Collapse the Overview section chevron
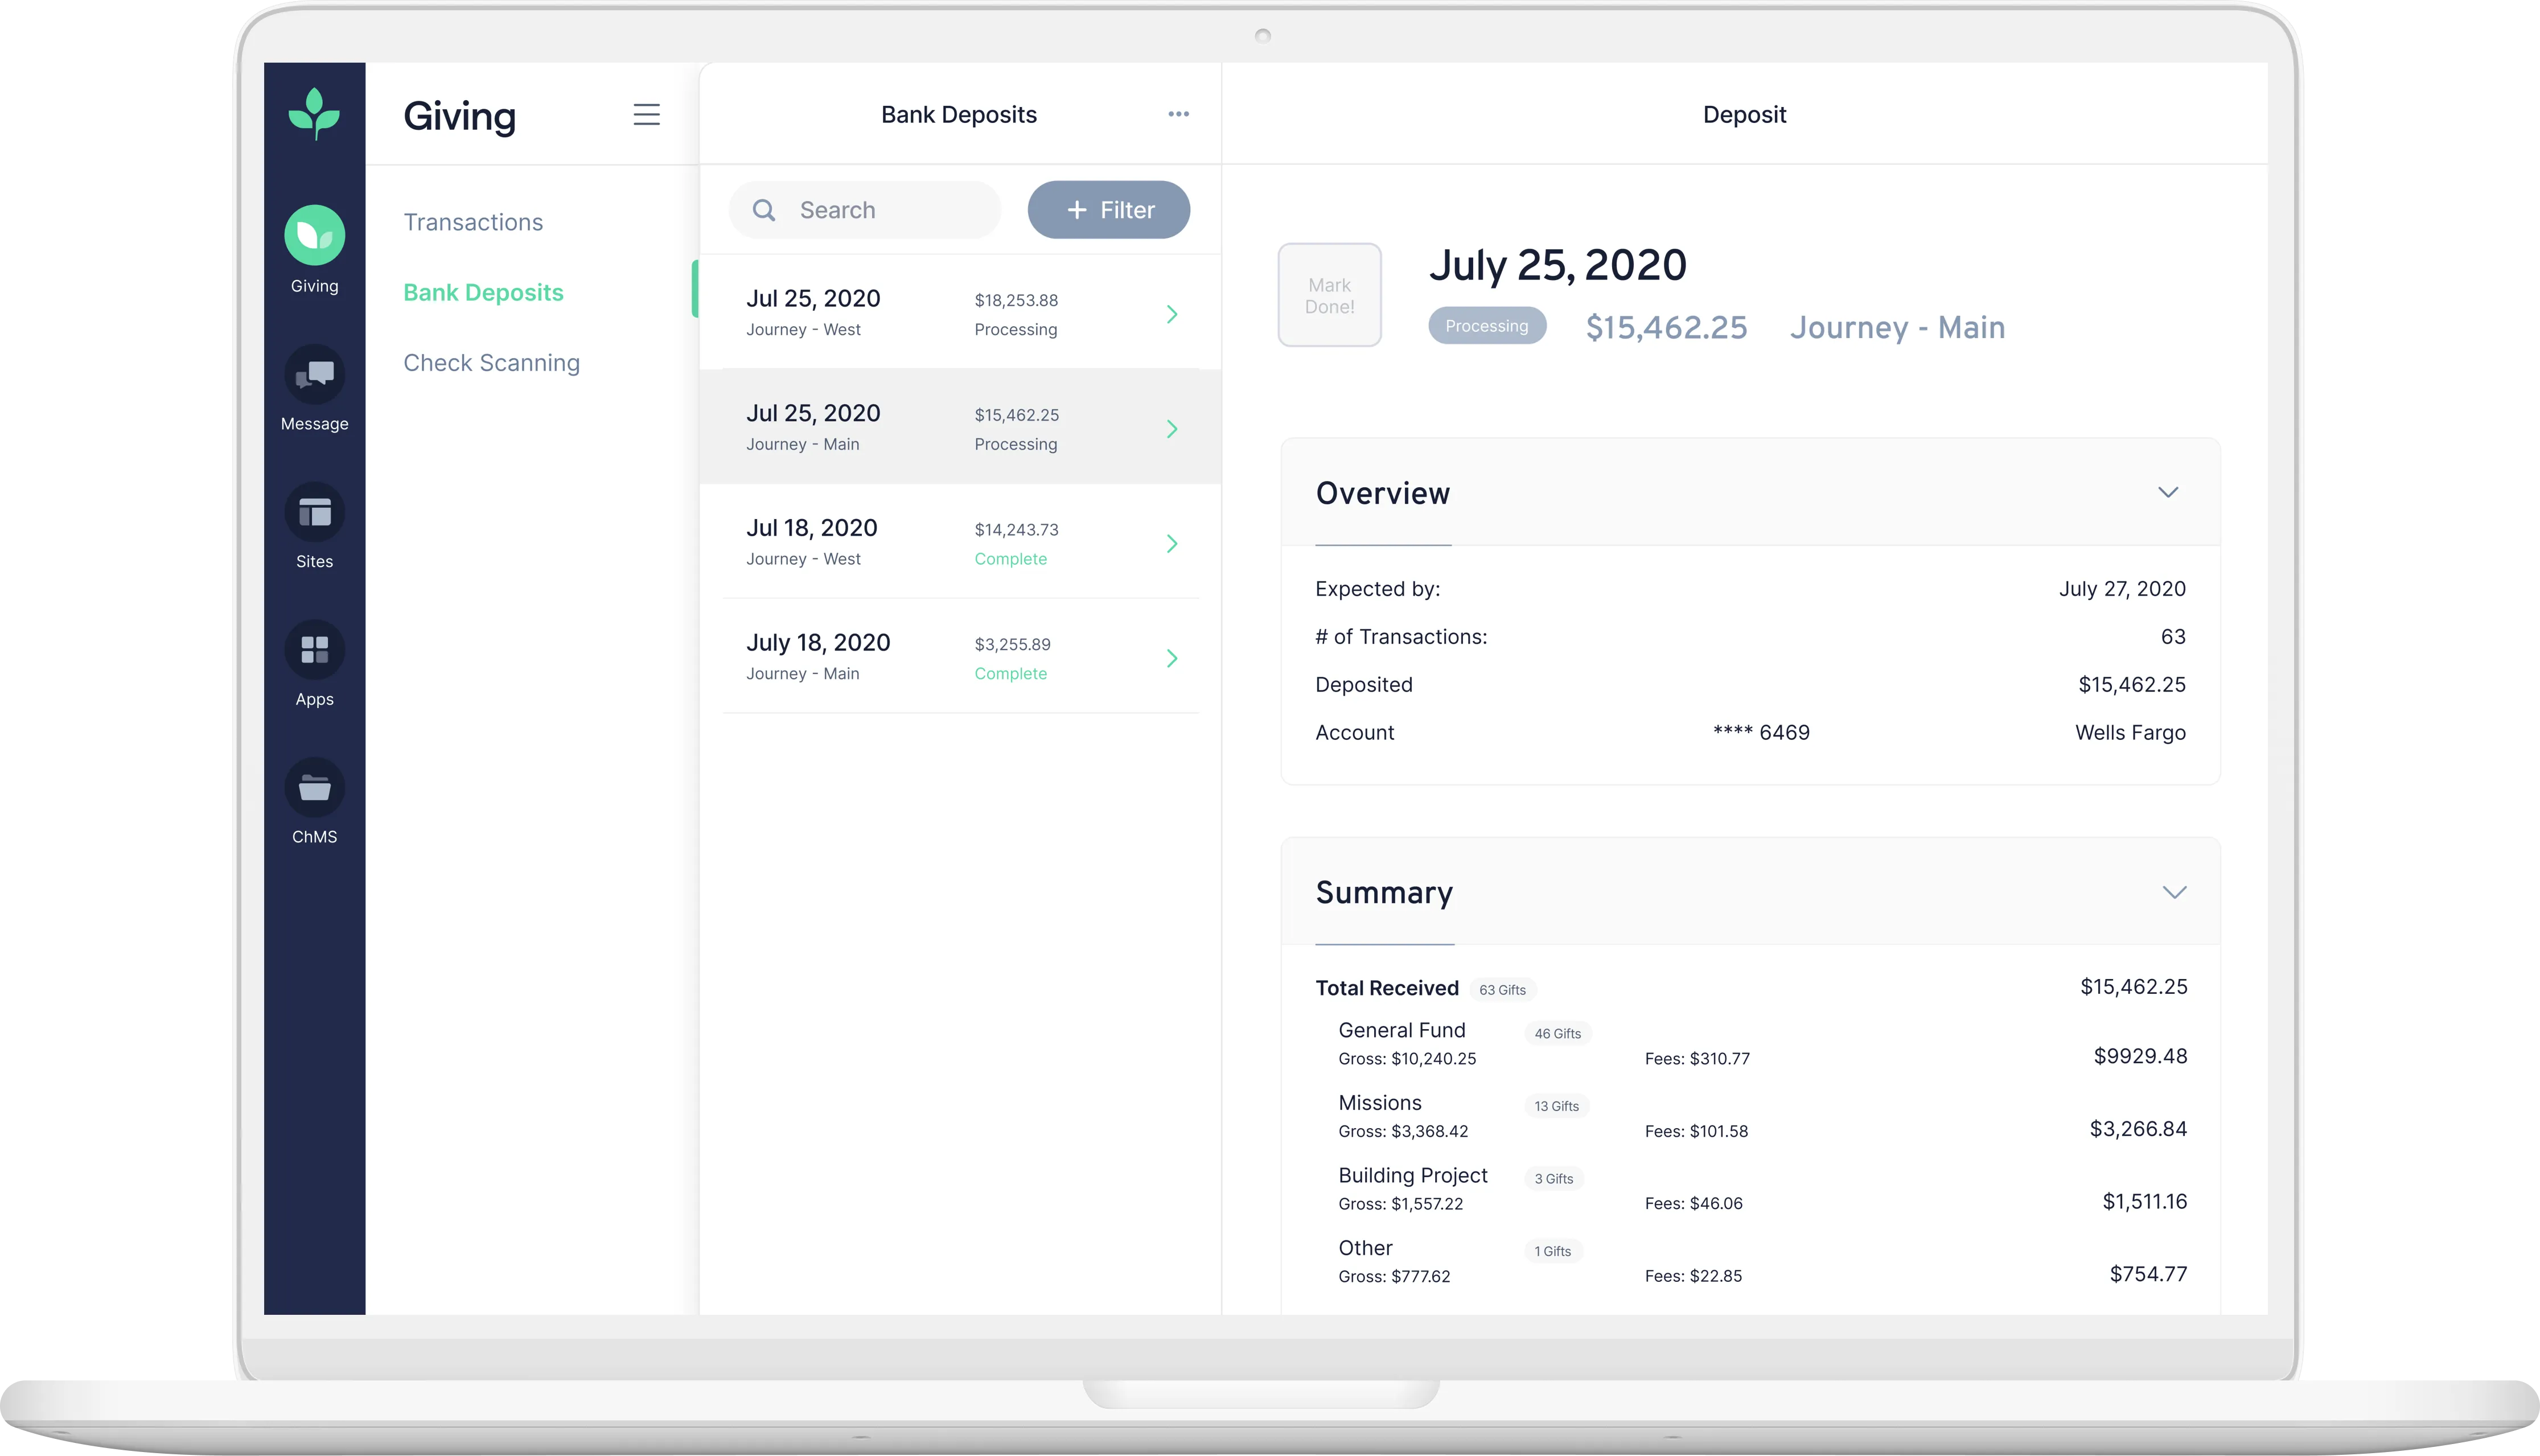Image resolution: width=2540 pixels, height=1456 pixels. [2167, 492]
